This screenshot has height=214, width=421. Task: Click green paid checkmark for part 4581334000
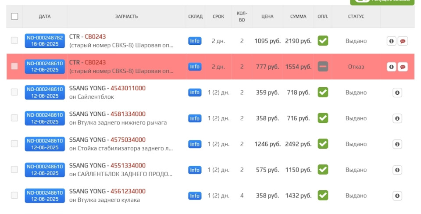323,118
